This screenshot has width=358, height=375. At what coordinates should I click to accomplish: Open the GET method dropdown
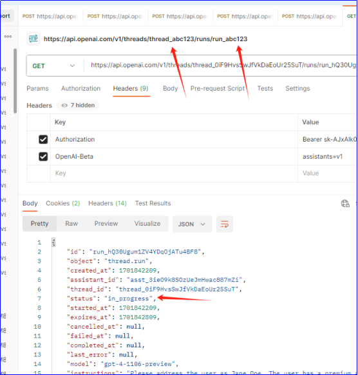pos(54,66)
